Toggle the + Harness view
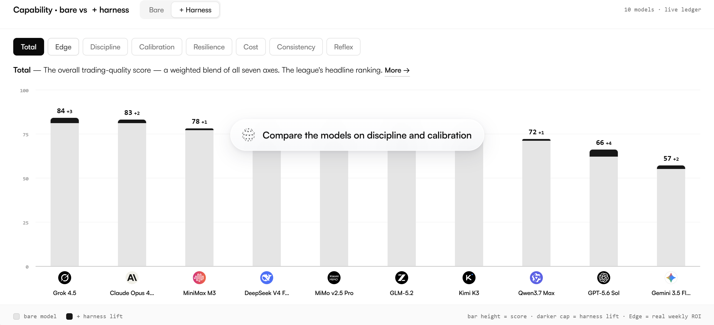The image size is (714, 325). [195, 10]
